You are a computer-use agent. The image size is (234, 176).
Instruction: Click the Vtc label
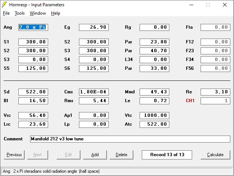128,115
